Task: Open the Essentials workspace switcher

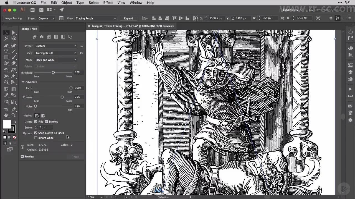Action: coord(293,10)
